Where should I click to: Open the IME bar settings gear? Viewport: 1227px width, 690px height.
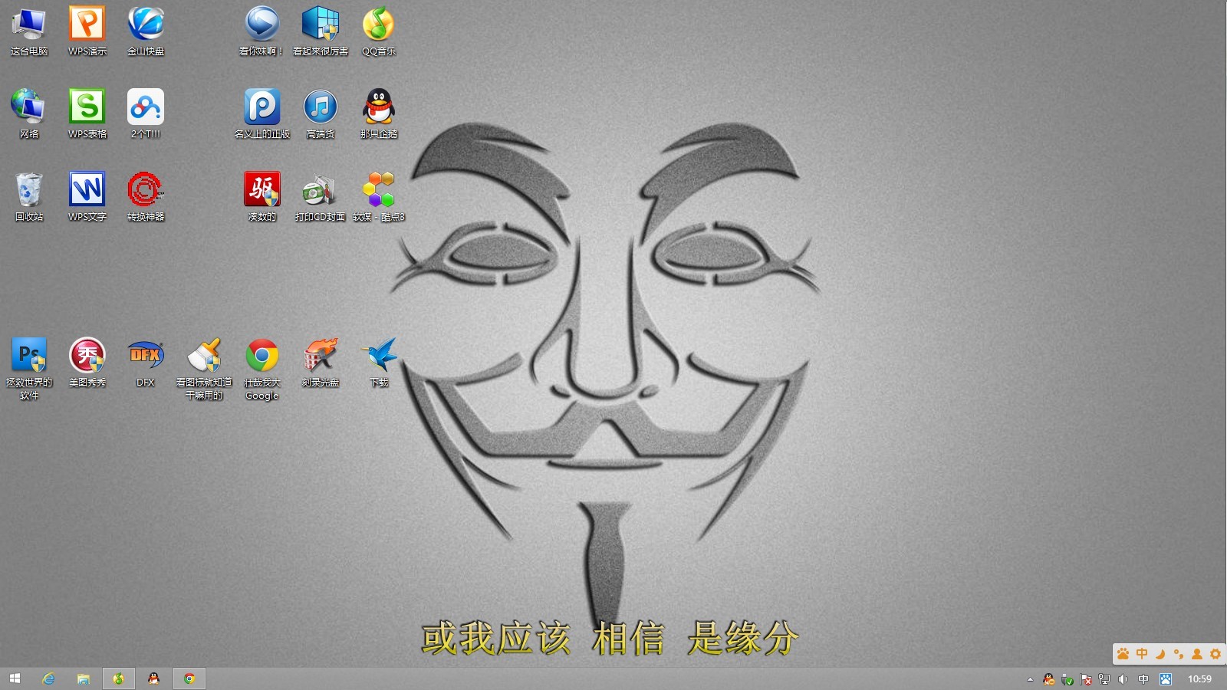point(1215,654)
